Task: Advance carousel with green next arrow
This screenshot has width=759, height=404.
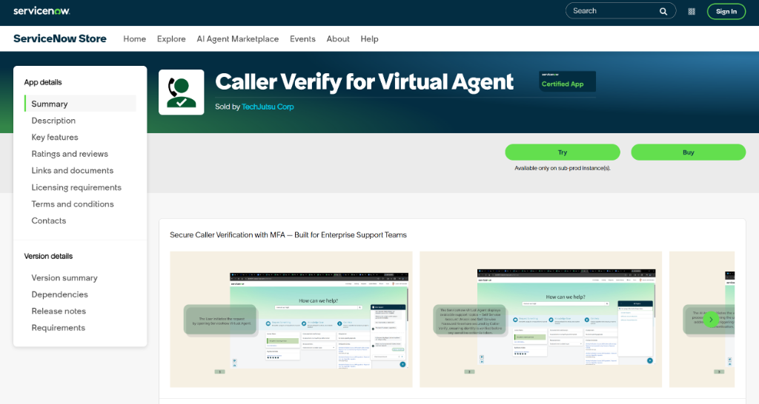Action: [711, 320]
